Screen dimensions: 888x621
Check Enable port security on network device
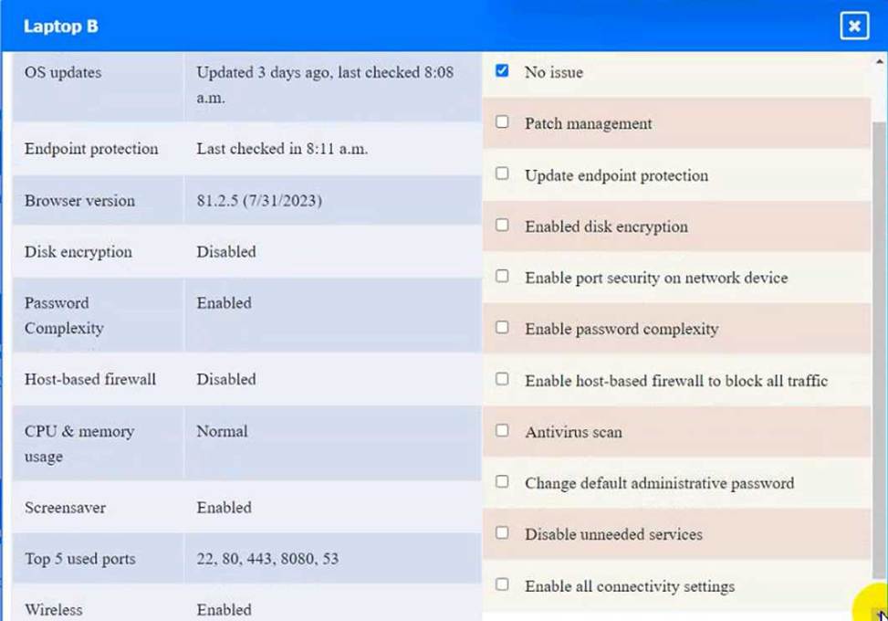pos(502,276)
